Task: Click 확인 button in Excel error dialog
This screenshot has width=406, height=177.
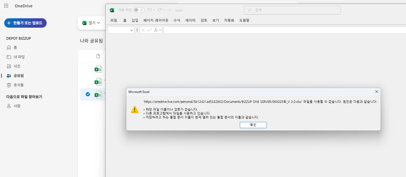Action: [x=253, y=125]
